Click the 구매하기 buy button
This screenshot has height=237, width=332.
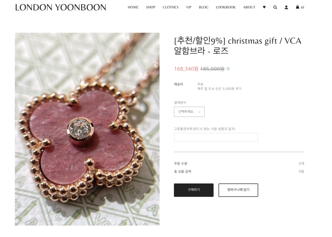coord(194,190)
